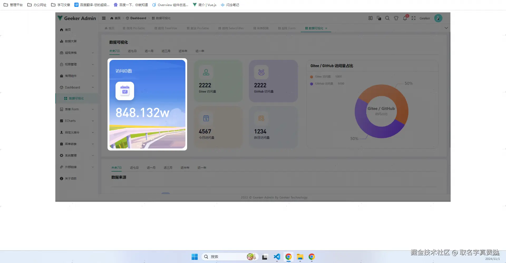The height and width of the screenshot is (263, 506).
Task: Open Visual Studio Code from the taskbar
Action: [277, 257]
